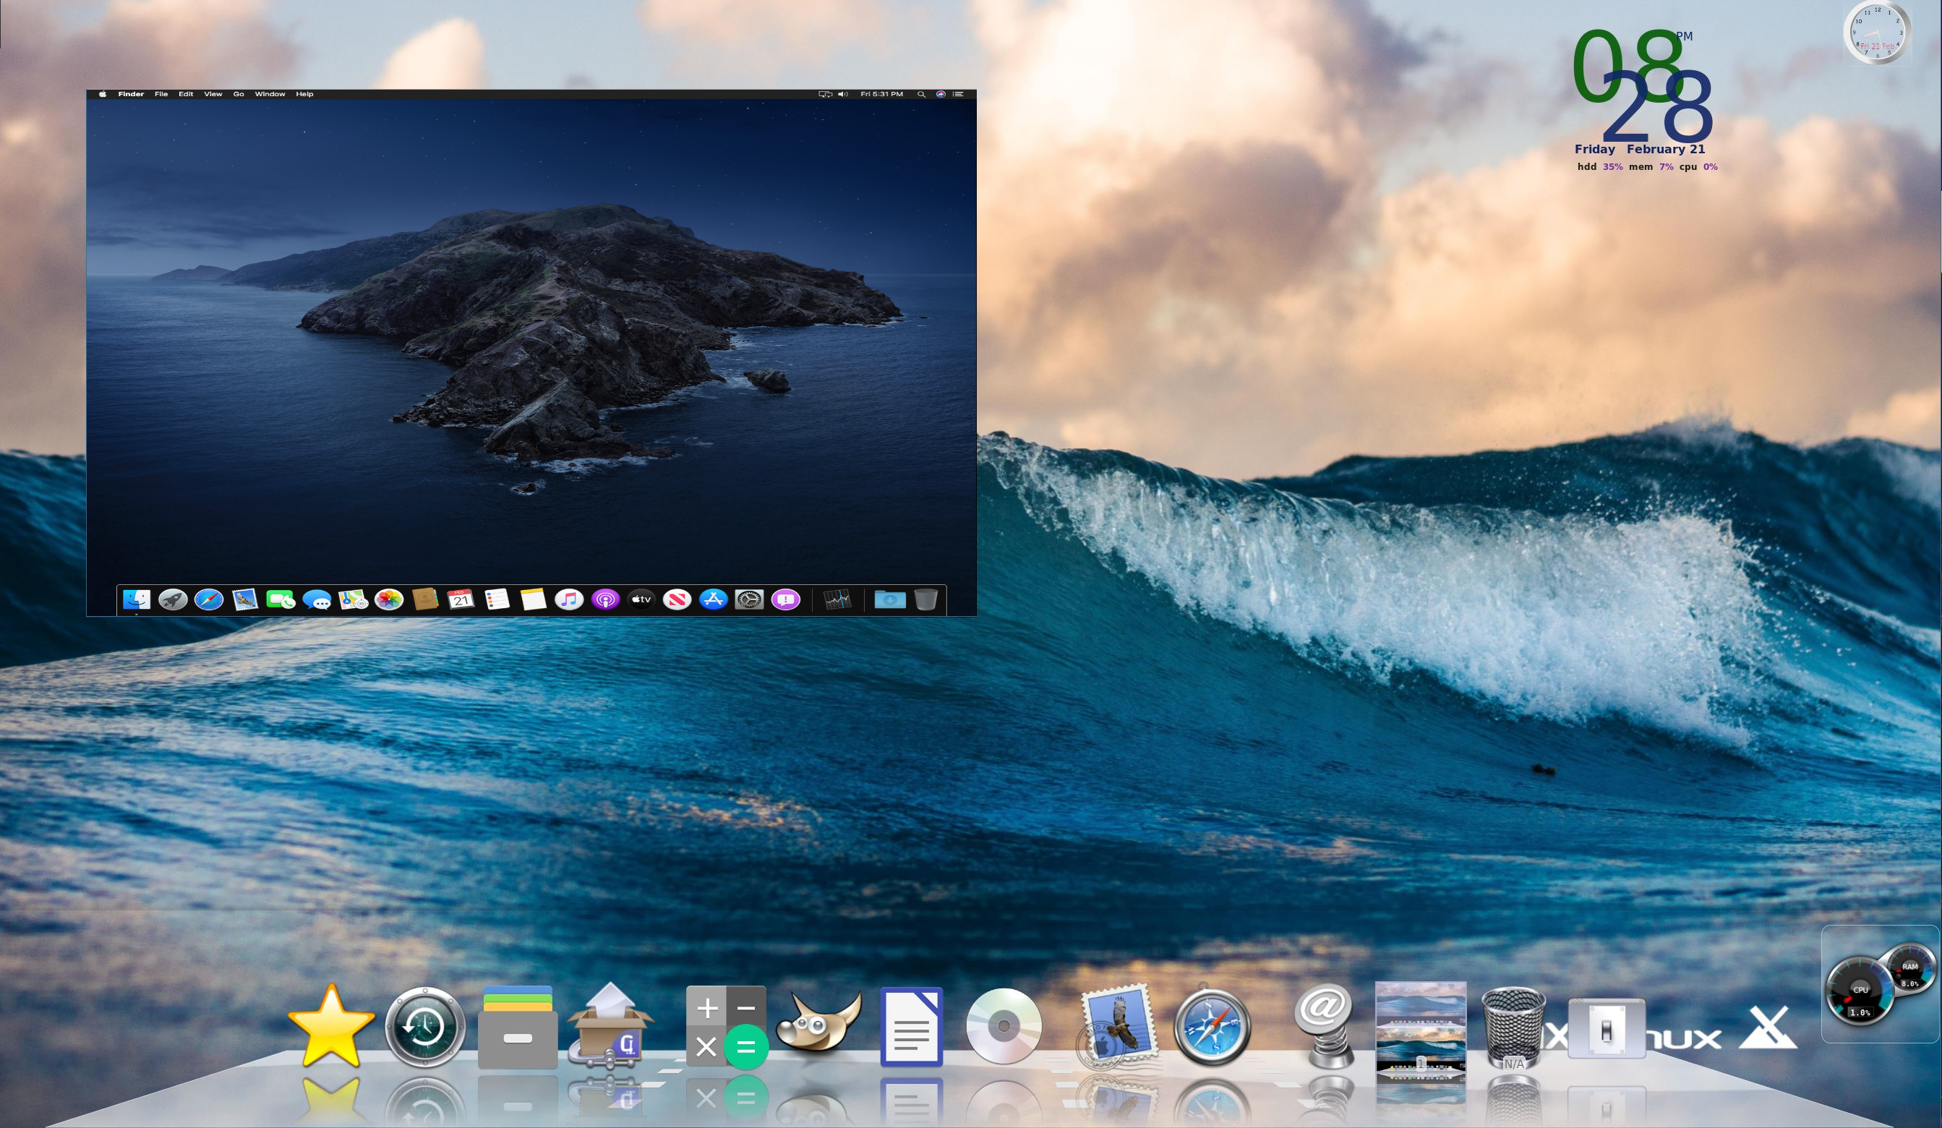1942x1128 pixels.
Task: Open the file manager drawer icon
Action: (x=518, y=1026)
